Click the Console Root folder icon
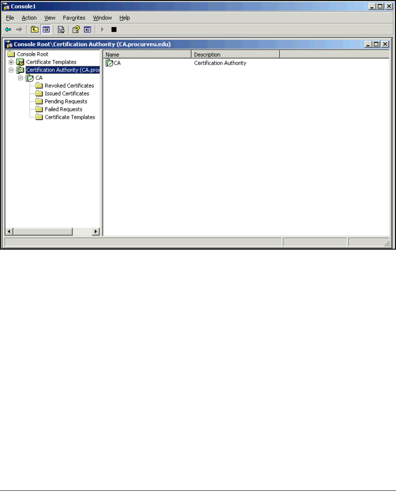Screen dimensions: 396x491 11,54
